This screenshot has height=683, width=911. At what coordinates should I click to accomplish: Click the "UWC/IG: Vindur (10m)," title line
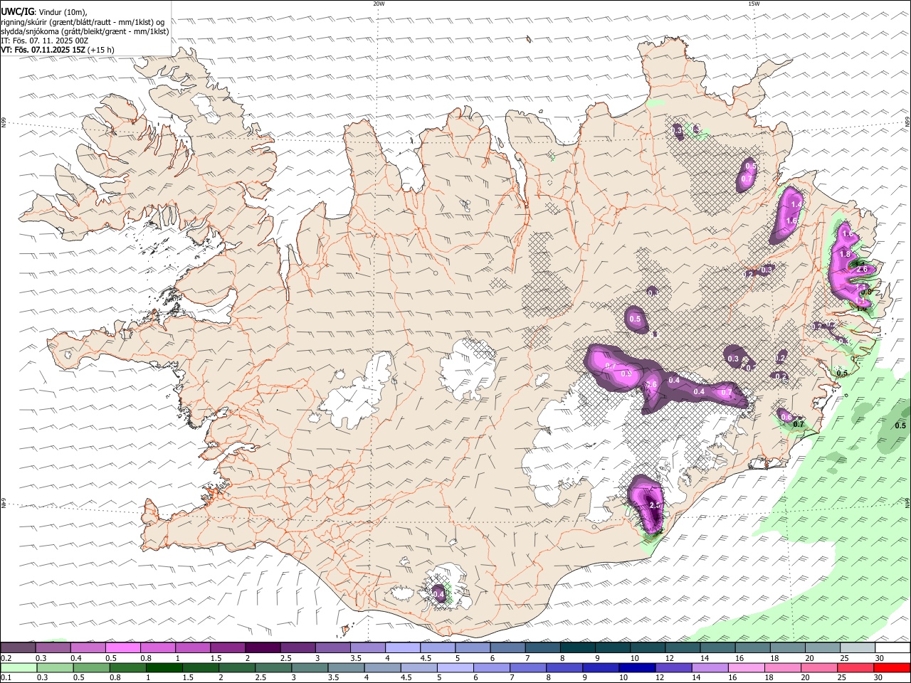(x=44, y=12)
